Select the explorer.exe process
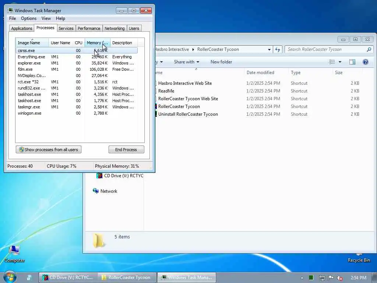377x283 pixels. pyautogui.click(x=77, y=63)
